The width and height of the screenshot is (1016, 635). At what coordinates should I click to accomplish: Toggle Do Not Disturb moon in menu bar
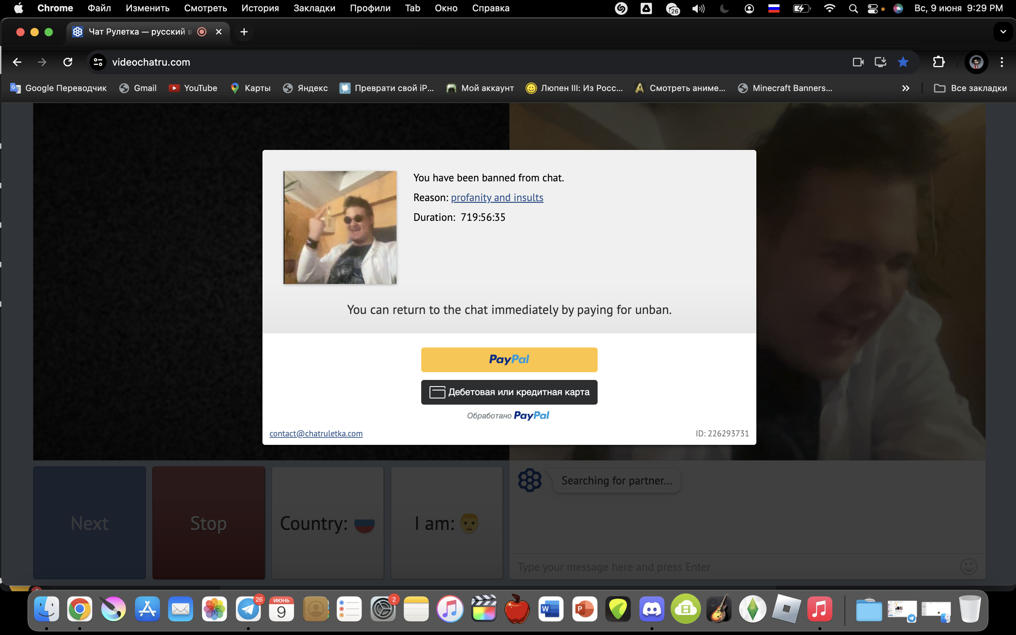[724, 8]
